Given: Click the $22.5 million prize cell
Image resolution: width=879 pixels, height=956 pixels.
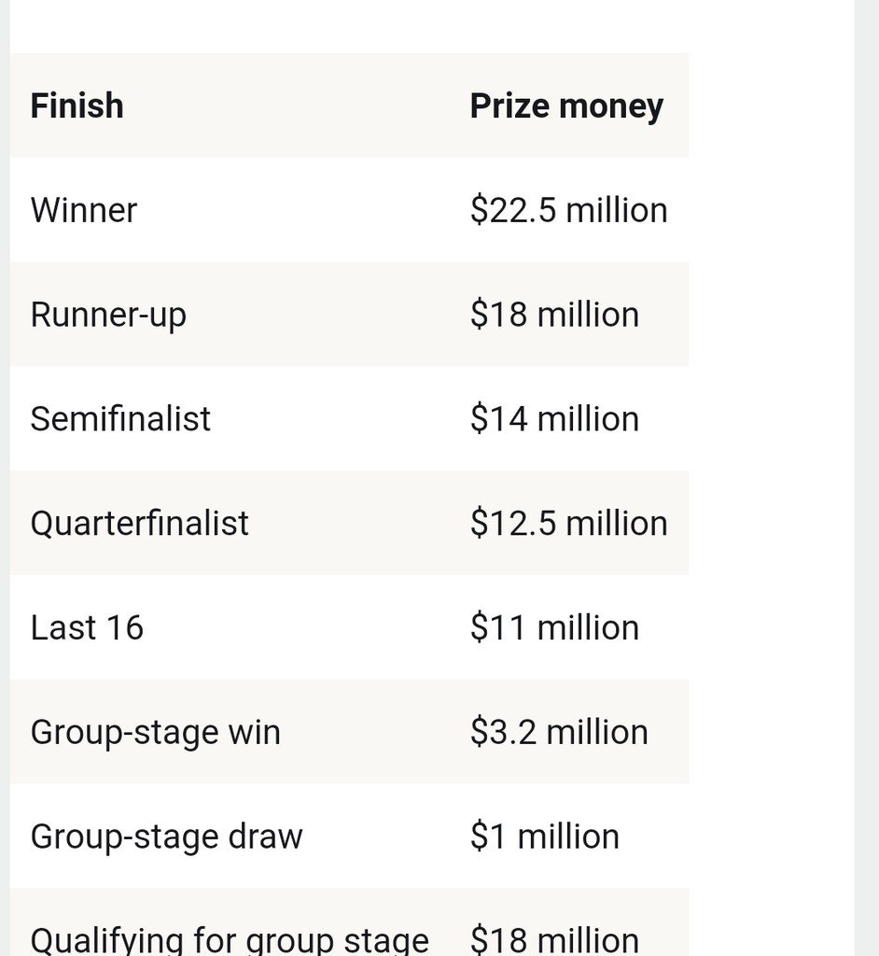Looking at the screenshot, I should pos(568,210).
